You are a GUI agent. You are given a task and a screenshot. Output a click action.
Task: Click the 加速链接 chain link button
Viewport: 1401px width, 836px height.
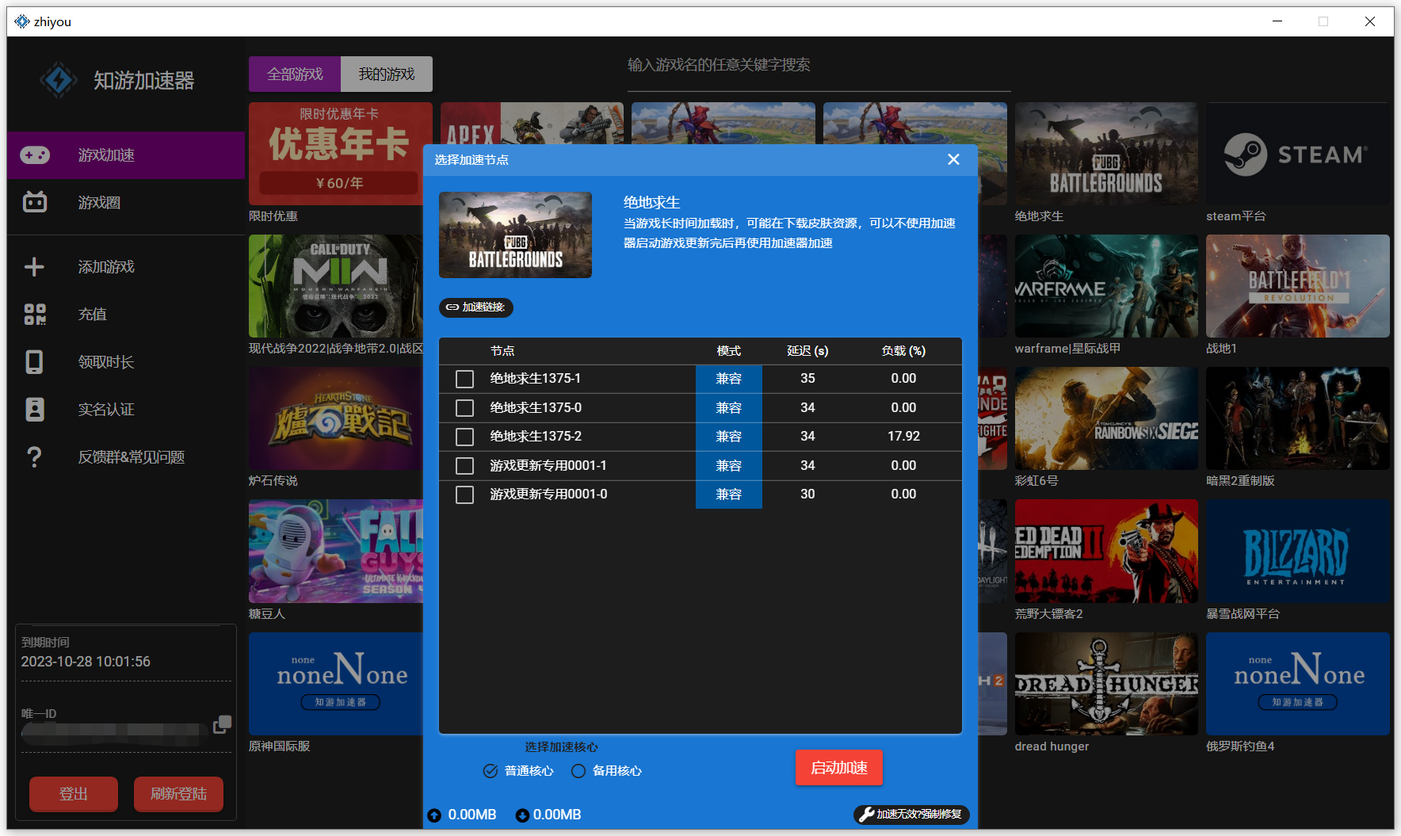(475, 307)
